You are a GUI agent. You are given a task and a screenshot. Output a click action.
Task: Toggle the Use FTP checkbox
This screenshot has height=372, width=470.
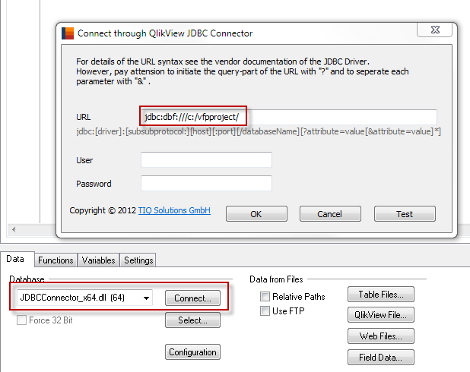(x=265, y=311)
